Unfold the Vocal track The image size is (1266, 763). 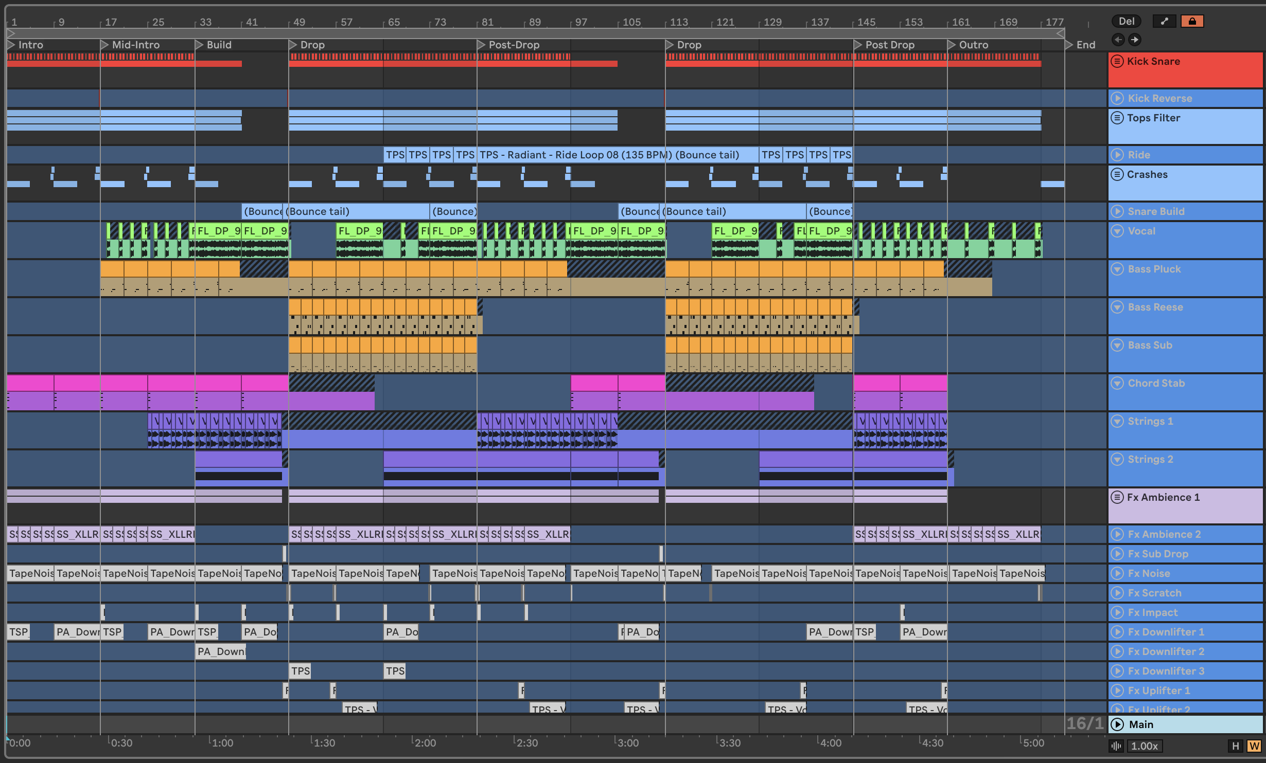coord(1117,231)
